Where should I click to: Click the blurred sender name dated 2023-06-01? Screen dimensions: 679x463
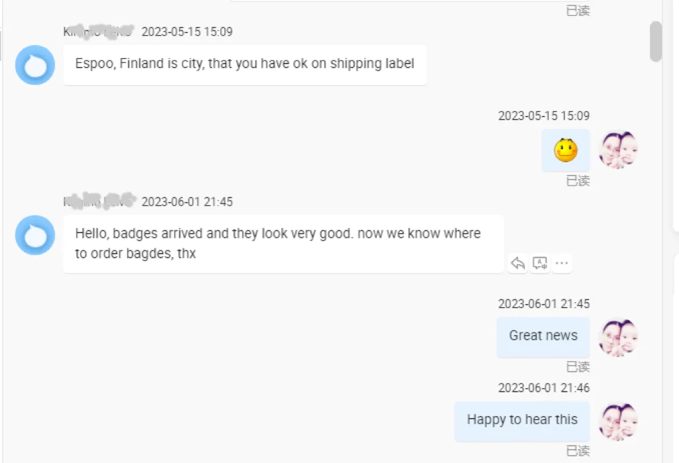pyautogui.click(x=99, y=201)
